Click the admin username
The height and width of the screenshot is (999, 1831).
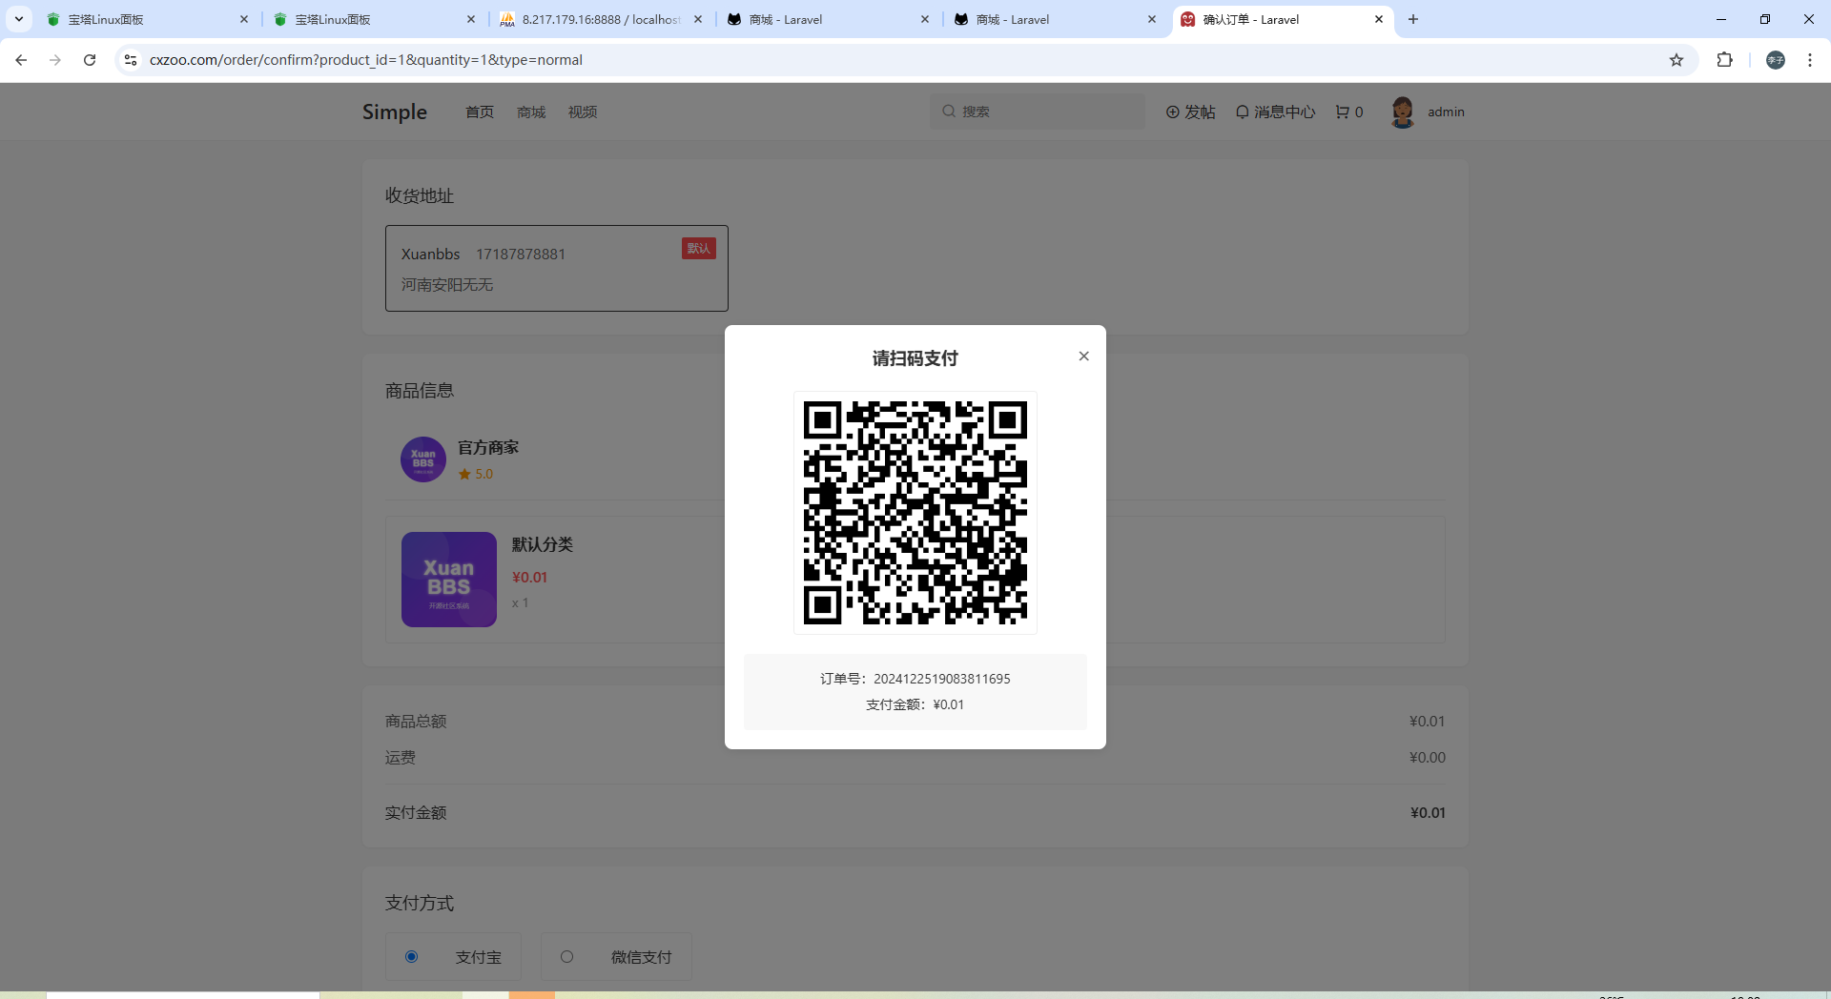pos(1446,112)
